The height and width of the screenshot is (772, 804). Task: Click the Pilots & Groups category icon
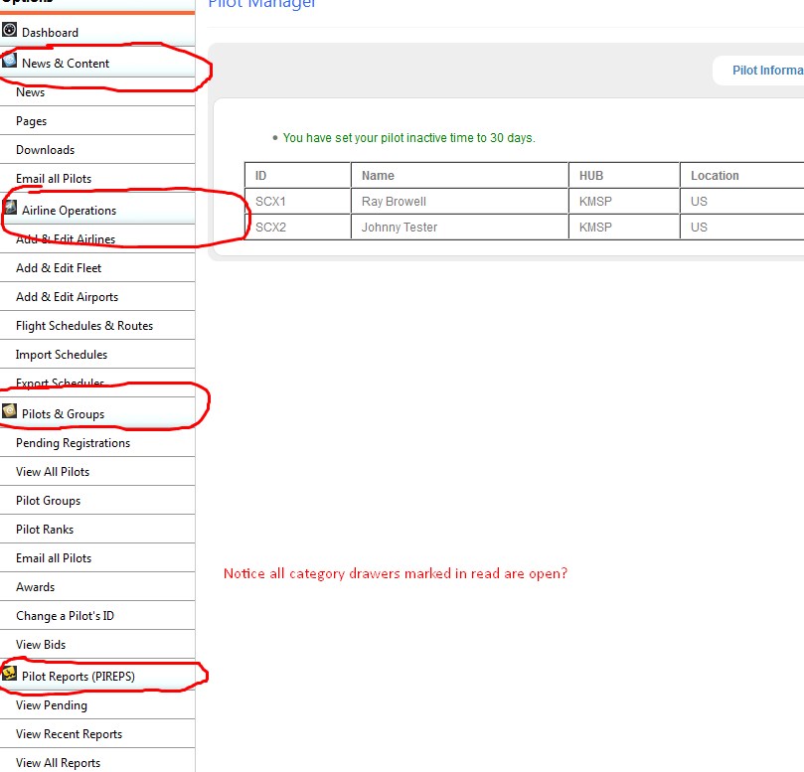pos(9,410)
